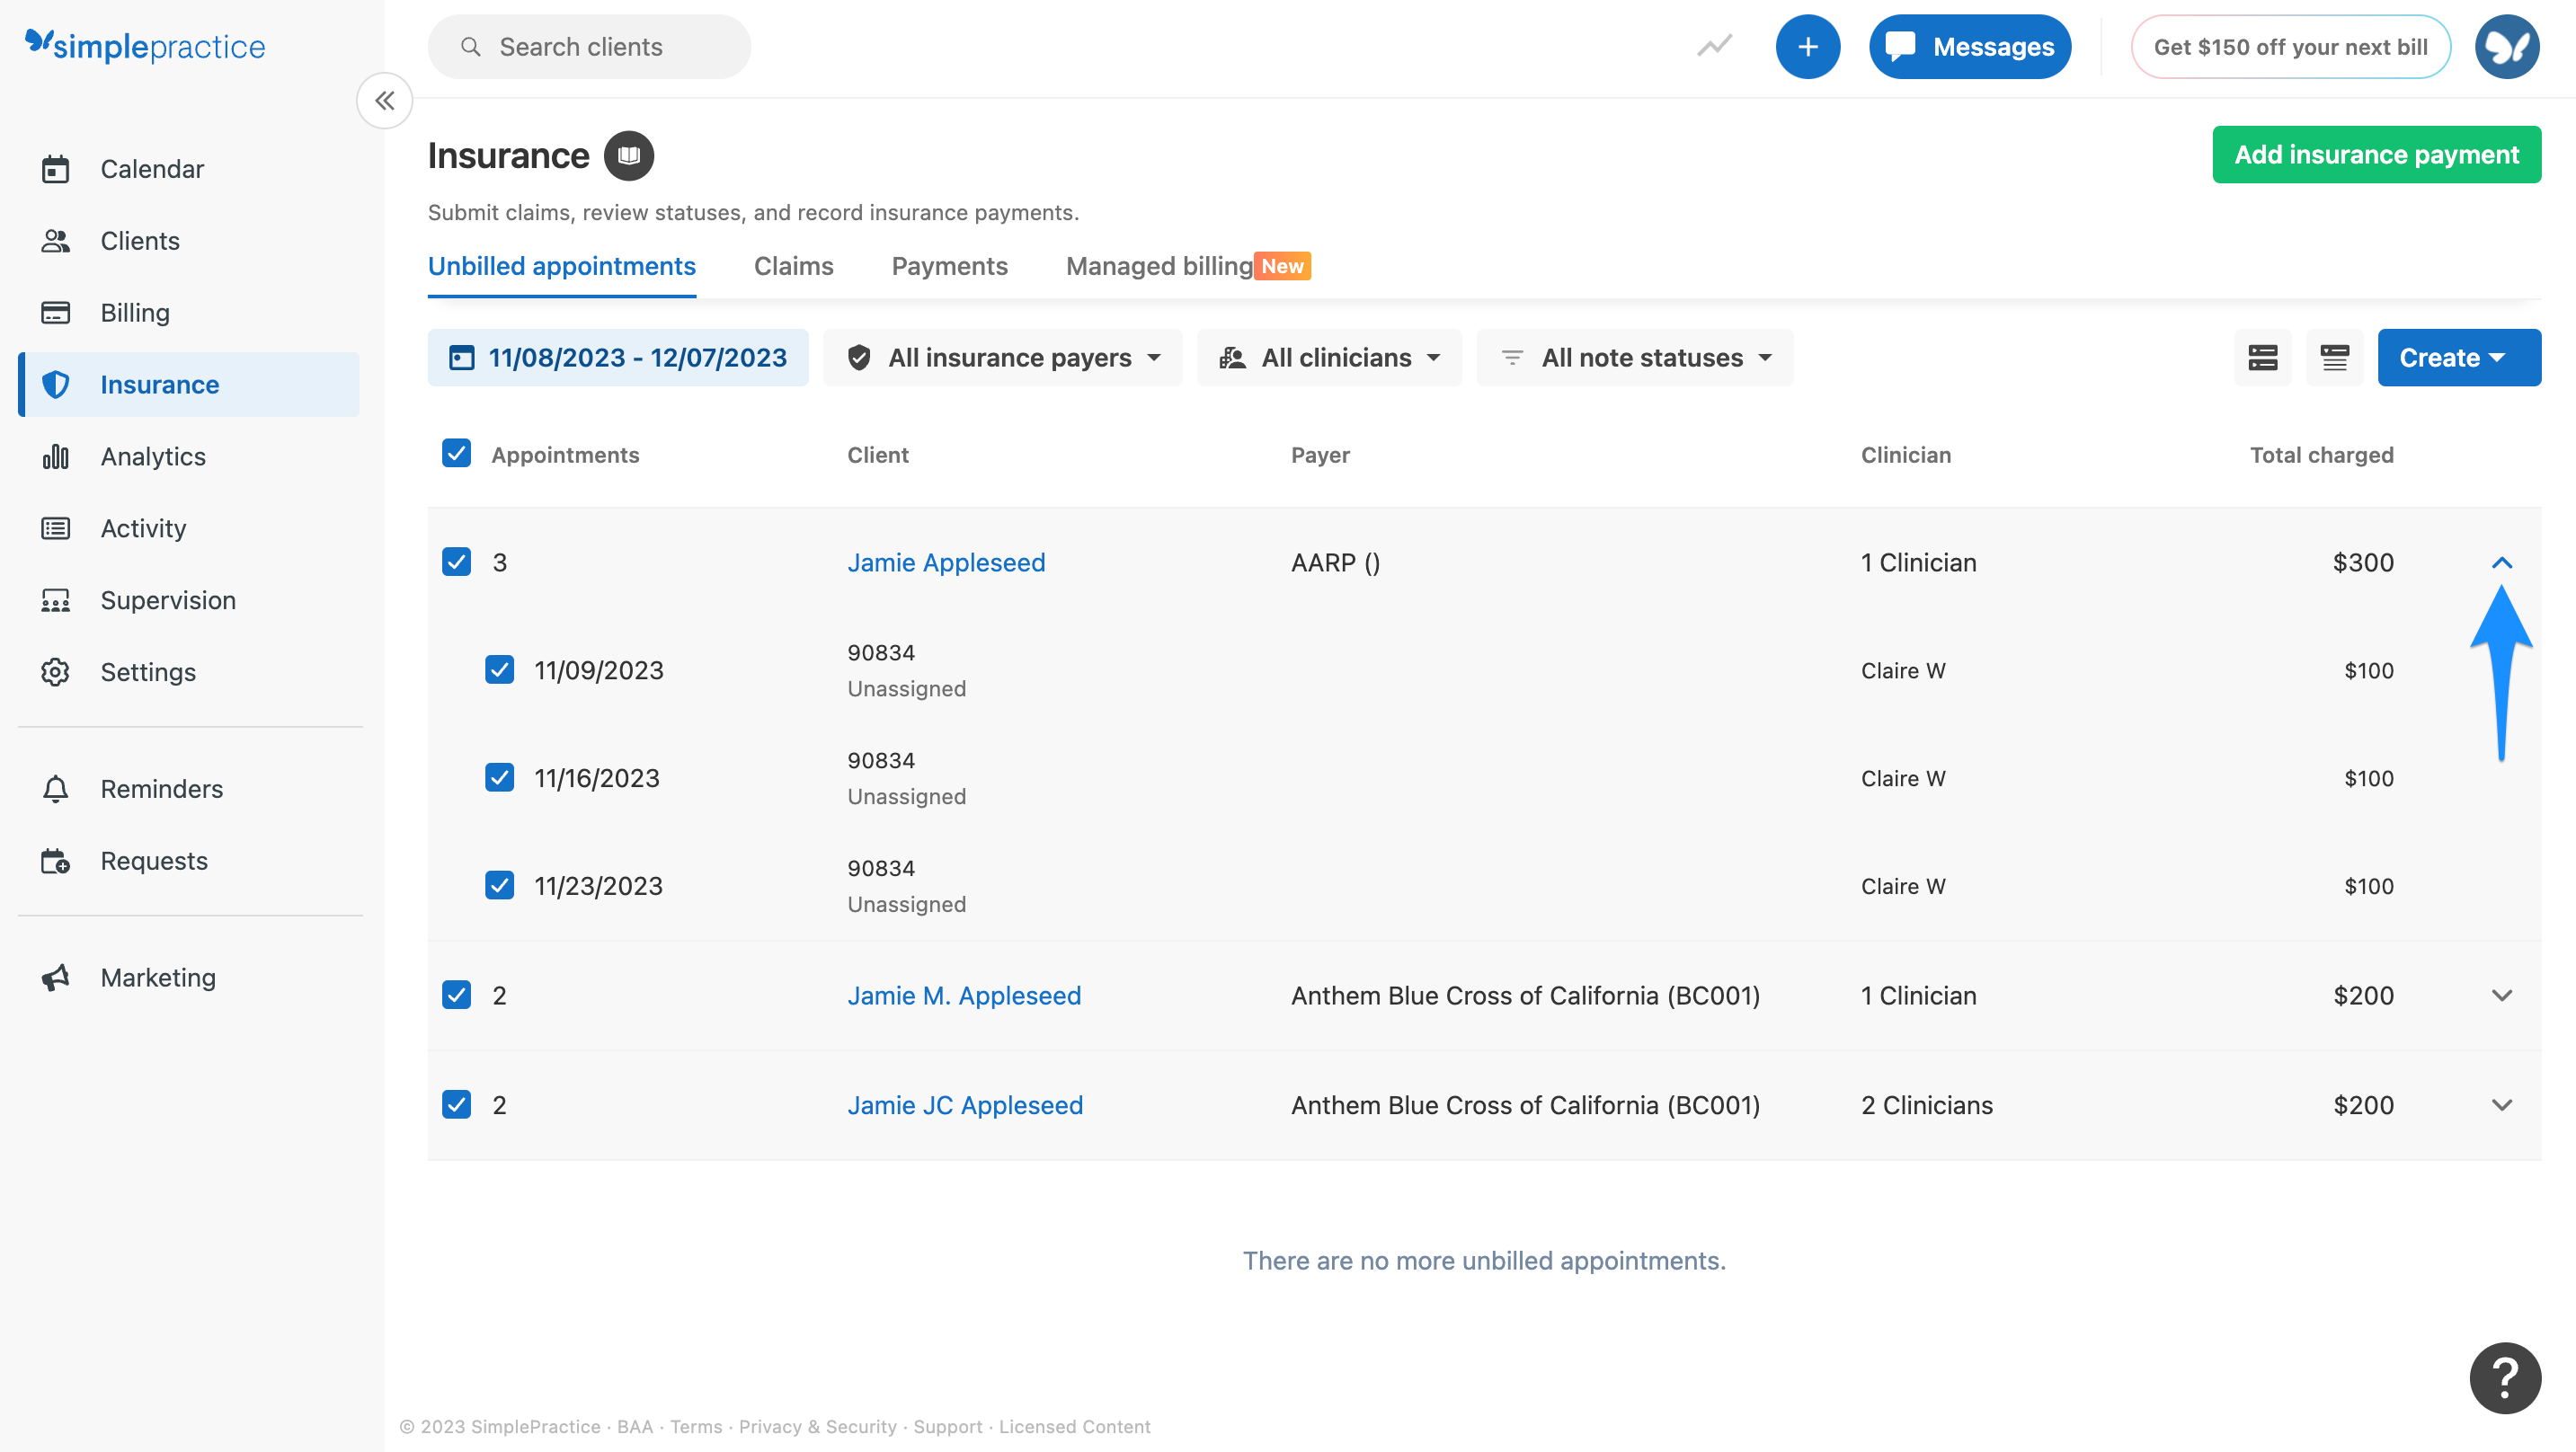Viewport: 2576px width, 1452px height.
Task: Open the Marketing megaphone icon
Action: coord(56,978)
